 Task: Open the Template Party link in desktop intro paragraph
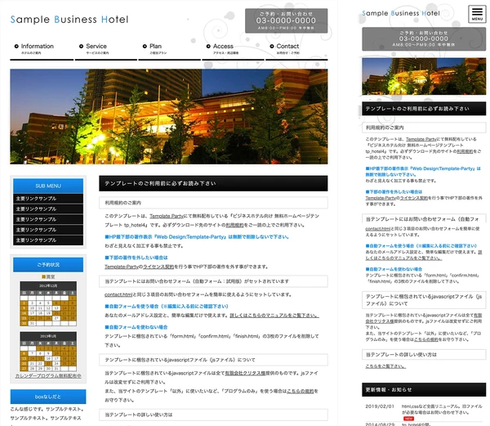tap(167, 216)
